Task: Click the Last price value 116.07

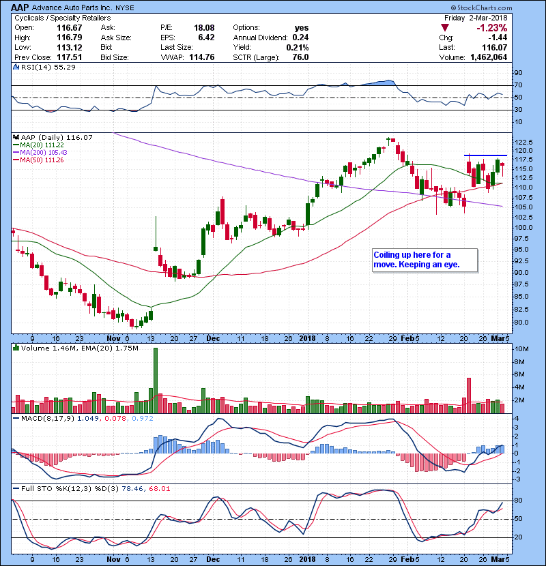Action: click(x=495, y=47)
